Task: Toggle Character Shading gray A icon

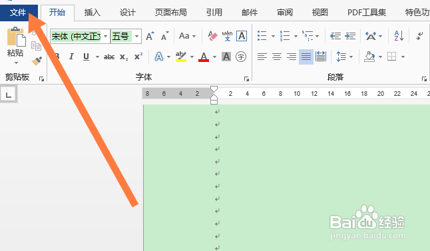Action: (226, 57)
